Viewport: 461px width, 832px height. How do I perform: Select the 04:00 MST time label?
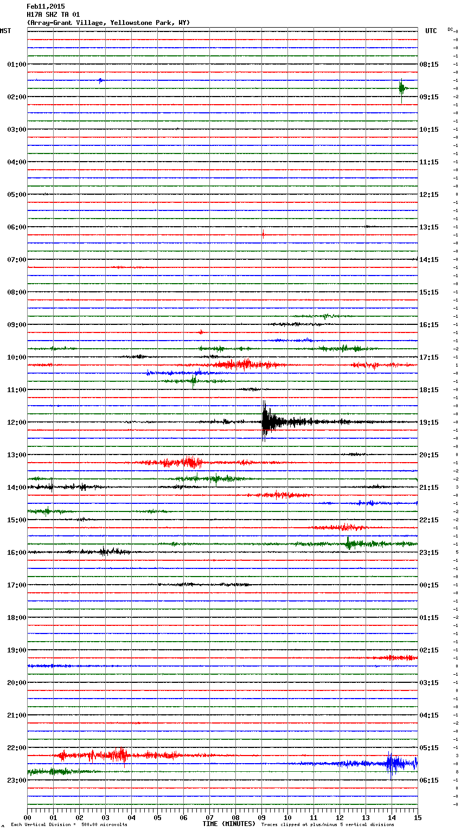(17, 162)
